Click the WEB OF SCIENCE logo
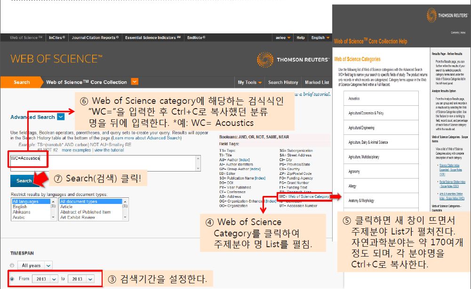 [x=56, y=59]
